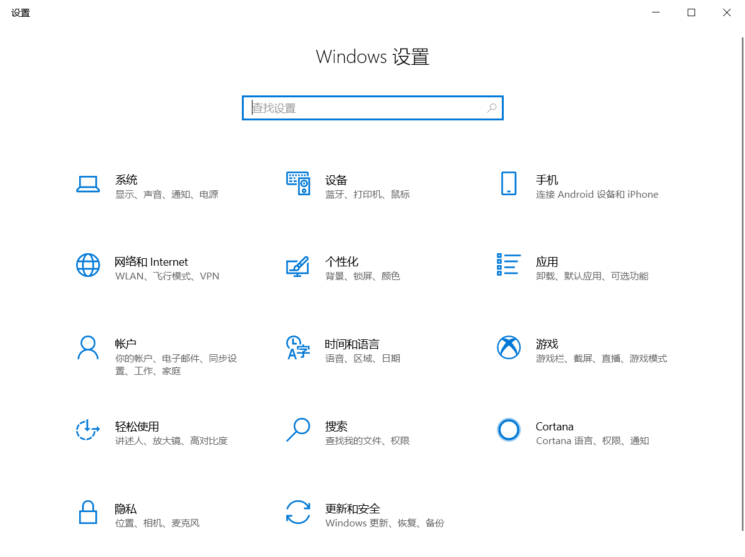
Task: Click the 设备 (Devices) settings icon
Action: point(298,184)
